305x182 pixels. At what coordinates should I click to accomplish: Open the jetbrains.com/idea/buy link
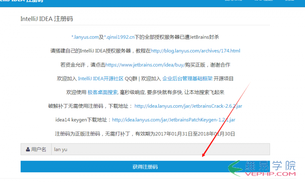coord(145,65)
